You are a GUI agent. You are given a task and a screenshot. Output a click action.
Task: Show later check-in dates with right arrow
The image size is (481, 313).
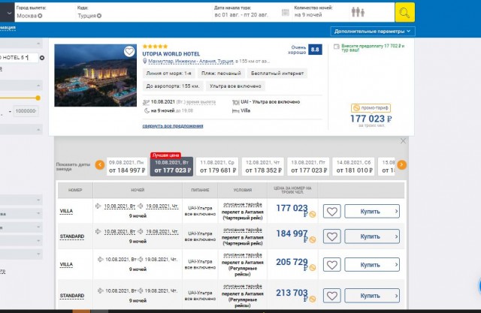tap(401, 165)
